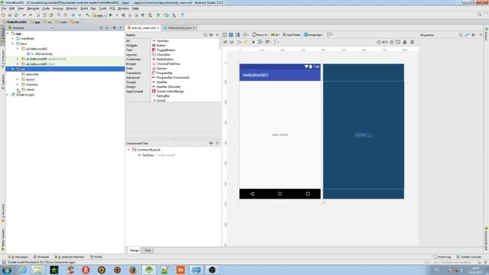Open the Android view selector dropdown

[31, 27]
